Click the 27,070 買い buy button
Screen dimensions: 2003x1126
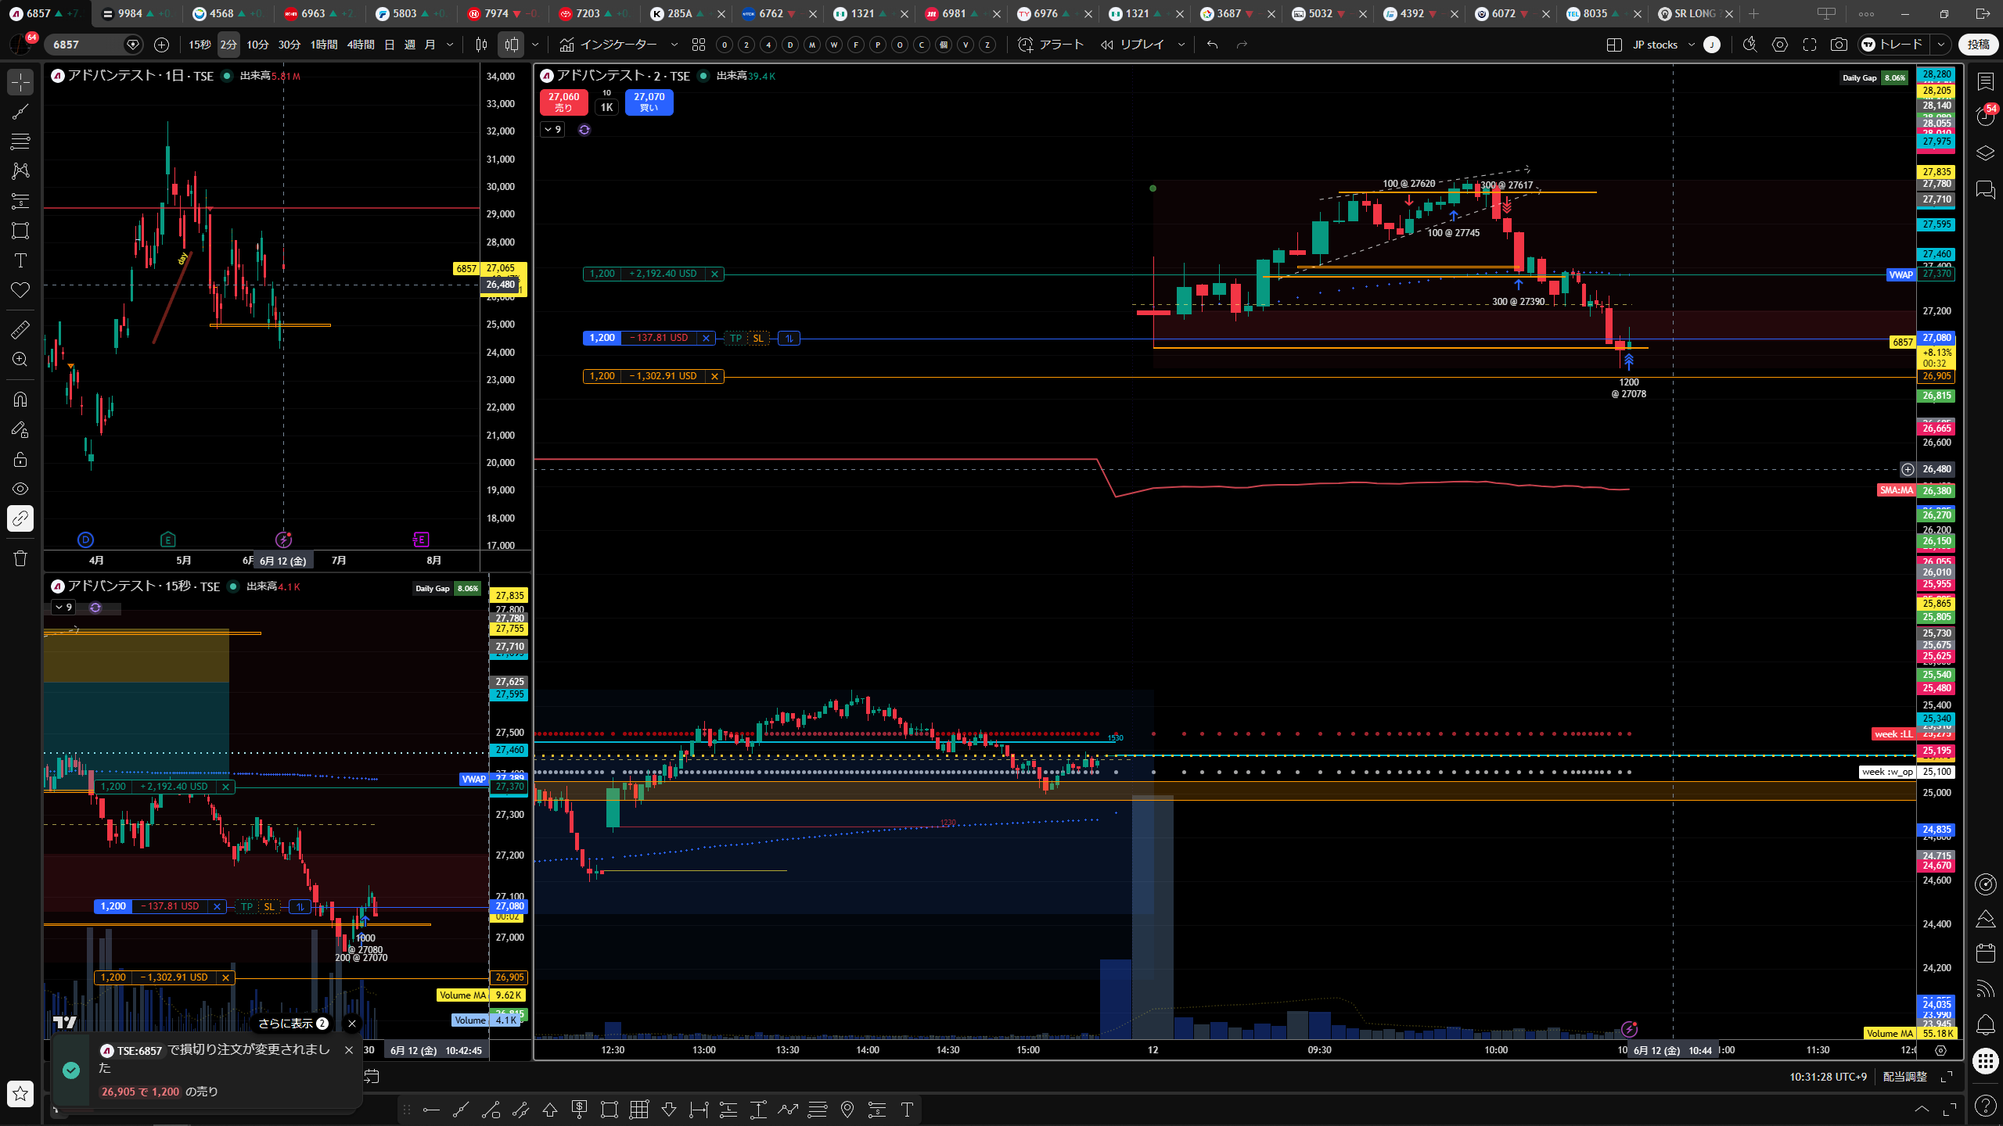pyautogui.click(x=649, y=102)
